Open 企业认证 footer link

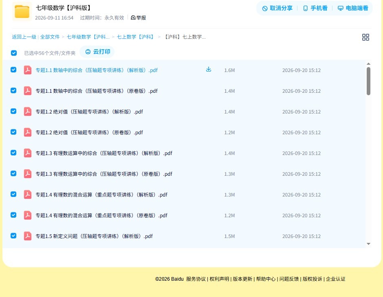336,279
